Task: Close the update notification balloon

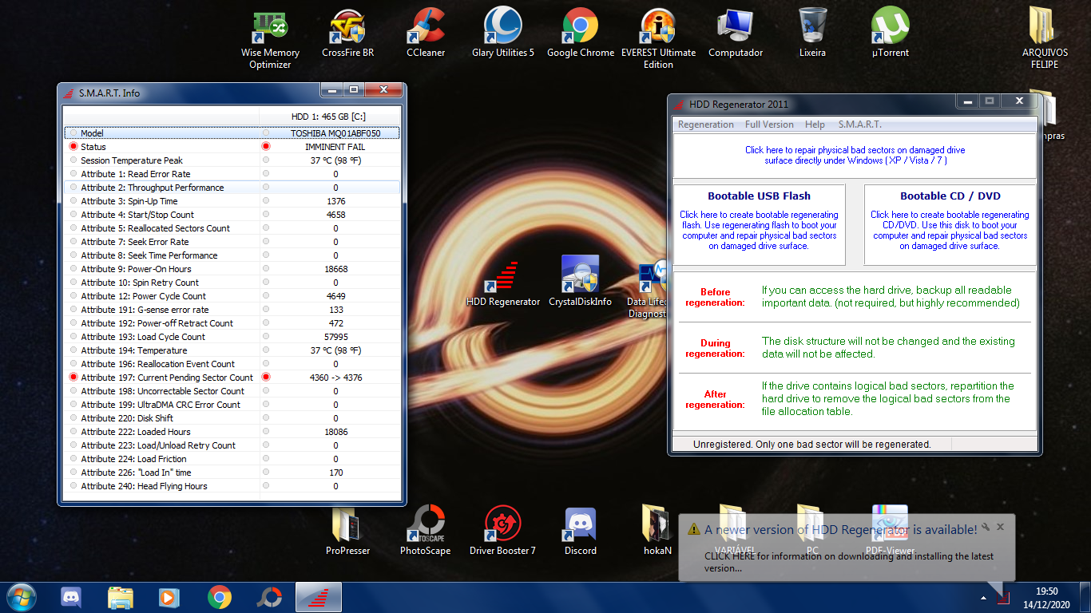Action: [1000, 527]
